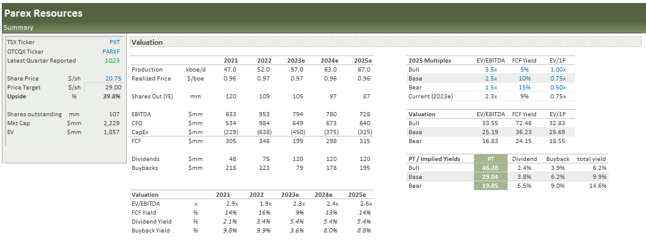
Task: Click the Bear price target 19.85
Action: [x=489, y=186]
